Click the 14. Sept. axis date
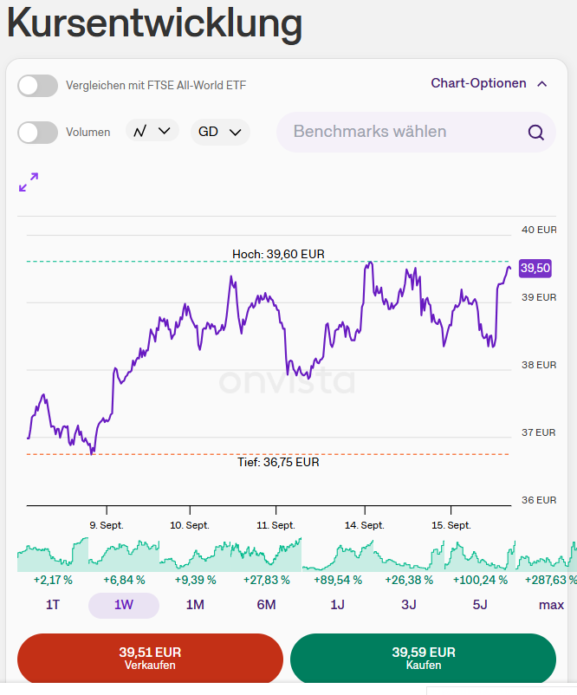 pyautogui.click(x=365, y=525)
